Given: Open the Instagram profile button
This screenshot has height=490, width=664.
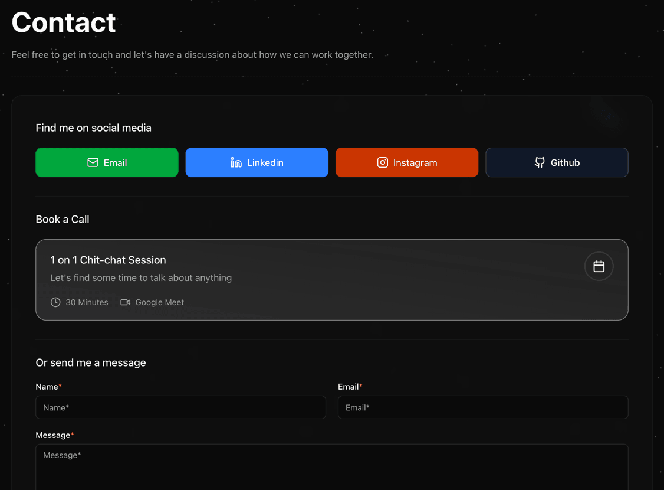Looking at the screenshot, I should 407,162.
